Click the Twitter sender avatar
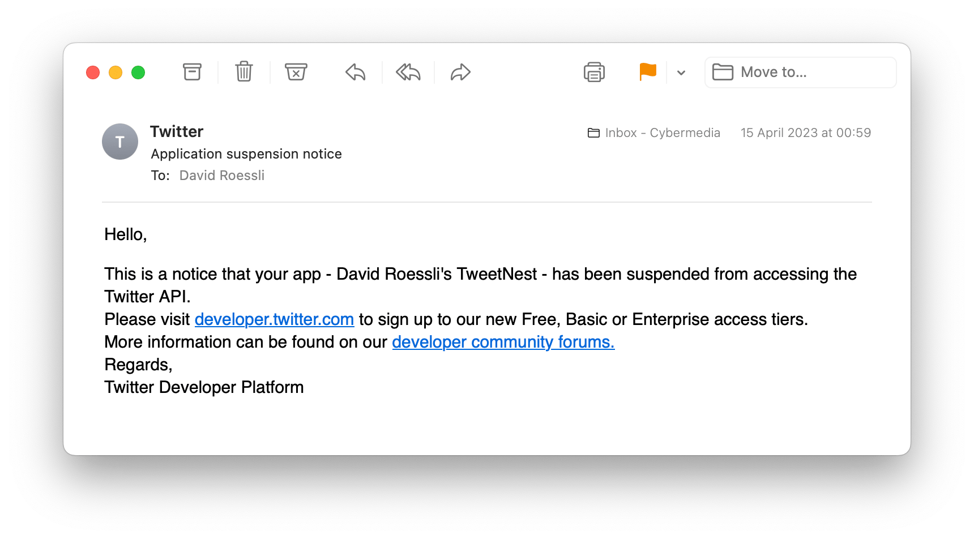This screenshot has height=539, width=974. point(120,142)
